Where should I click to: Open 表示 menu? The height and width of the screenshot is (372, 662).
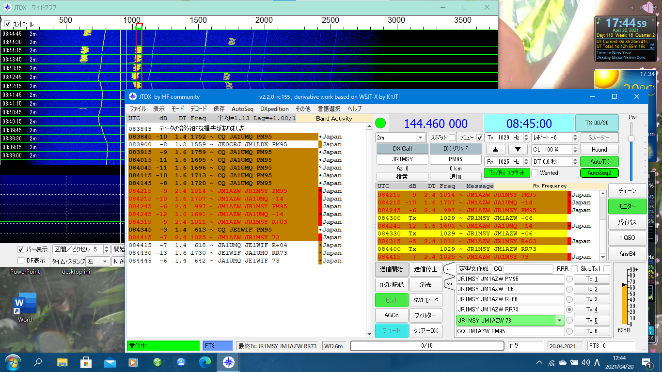click(x=159, y=109)
